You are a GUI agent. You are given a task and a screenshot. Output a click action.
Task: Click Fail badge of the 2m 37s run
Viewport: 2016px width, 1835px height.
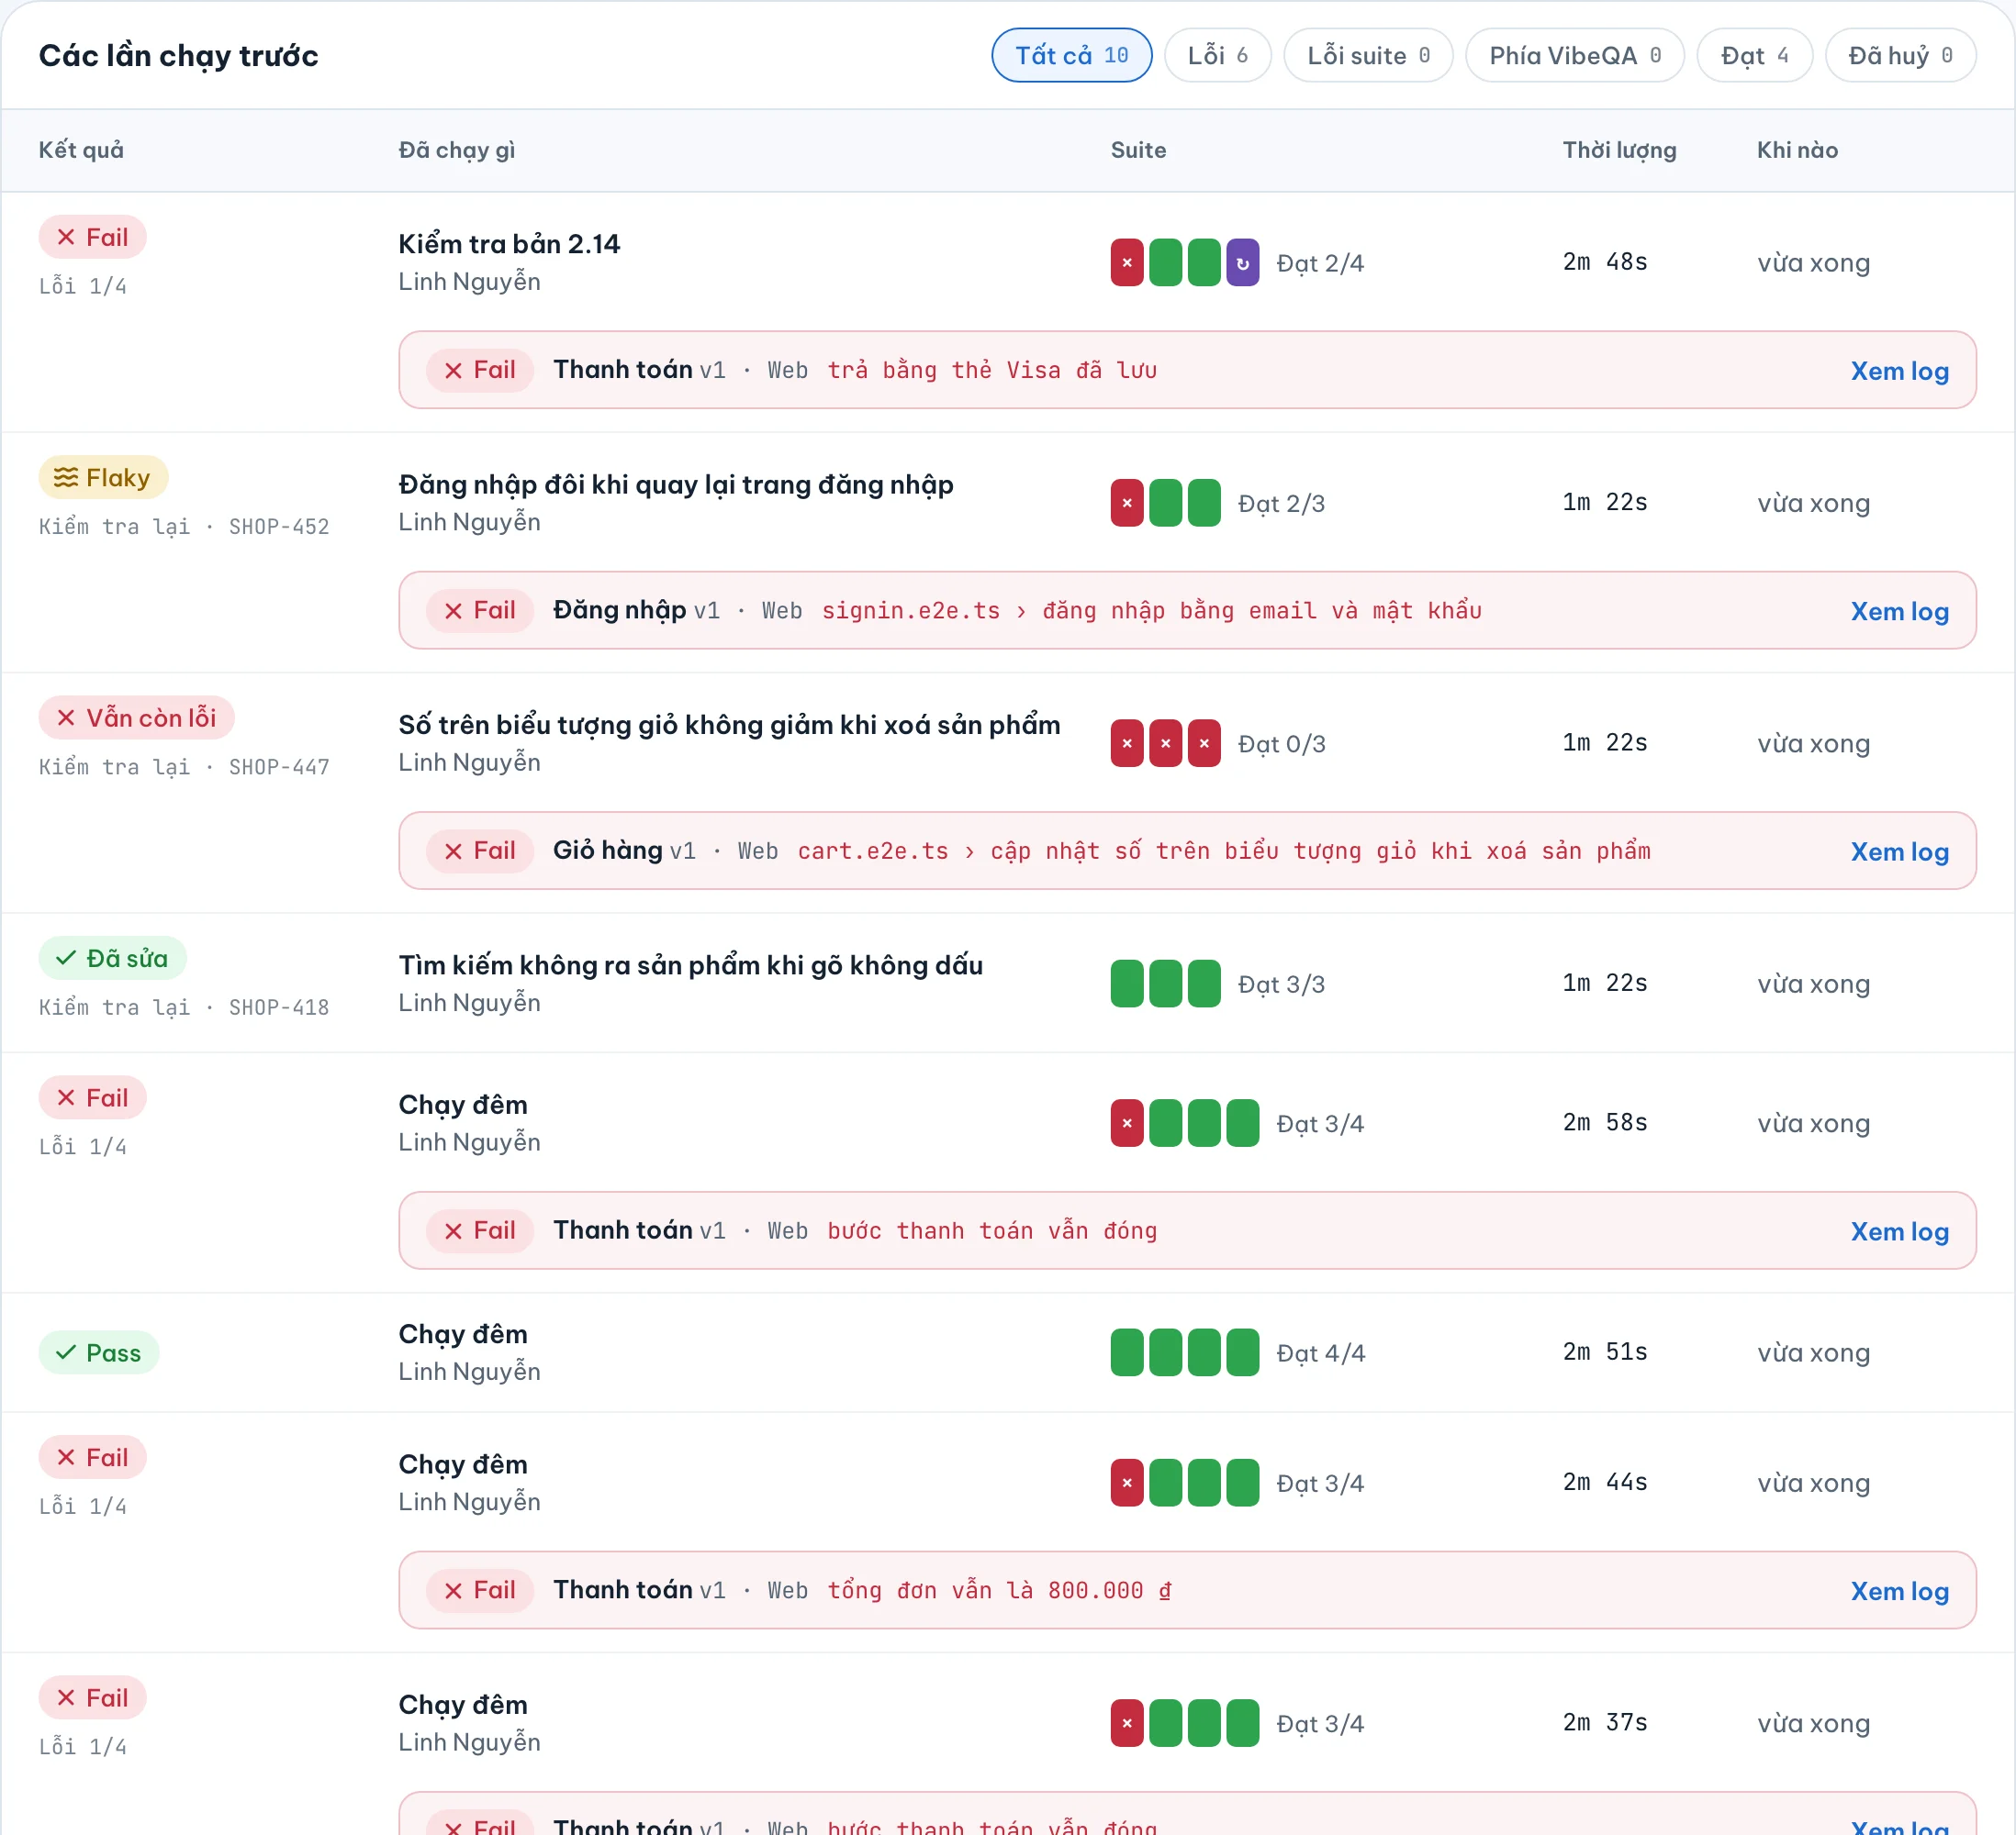(93, 1697)
